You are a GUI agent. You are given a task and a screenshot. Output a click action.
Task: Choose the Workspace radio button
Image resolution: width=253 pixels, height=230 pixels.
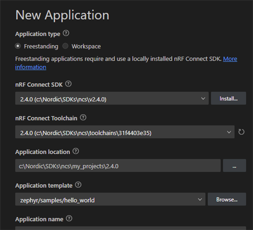tap(65, 46)
